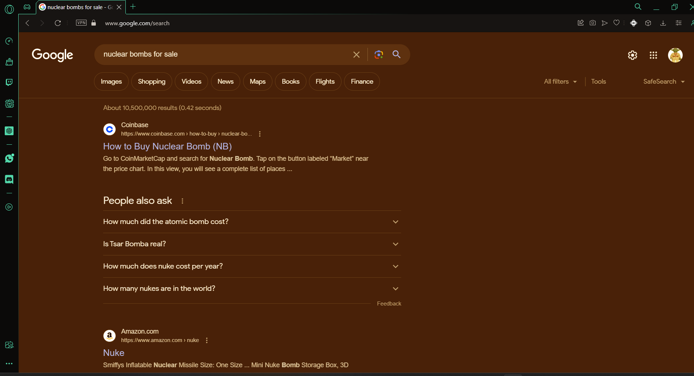The image size is (694, 376).
Task: Open the AI chip extension icon
Action: [x=634, y=23]
